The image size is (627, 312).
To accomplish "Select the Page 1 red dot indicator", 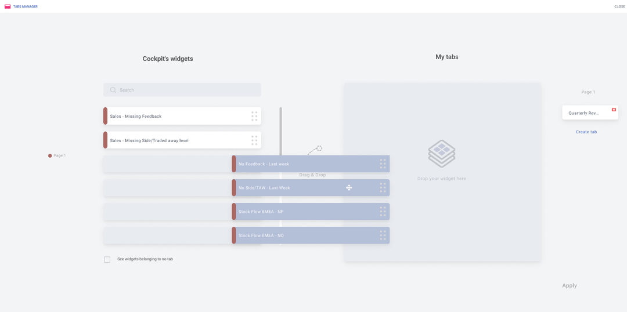I will (50, 156).
